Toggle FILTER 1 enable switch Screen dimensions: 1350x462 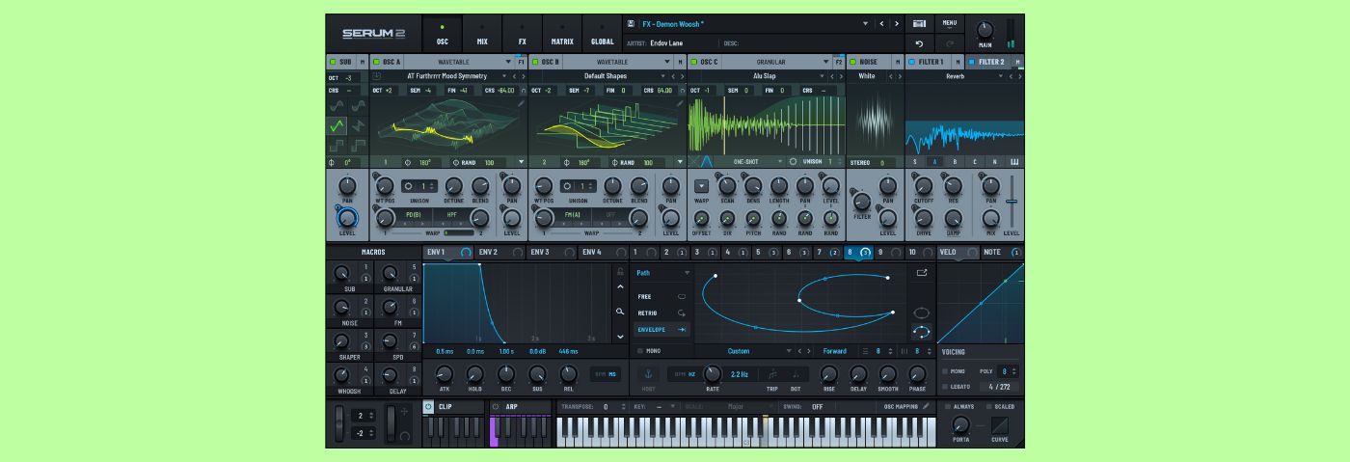(x=911, y=62)
